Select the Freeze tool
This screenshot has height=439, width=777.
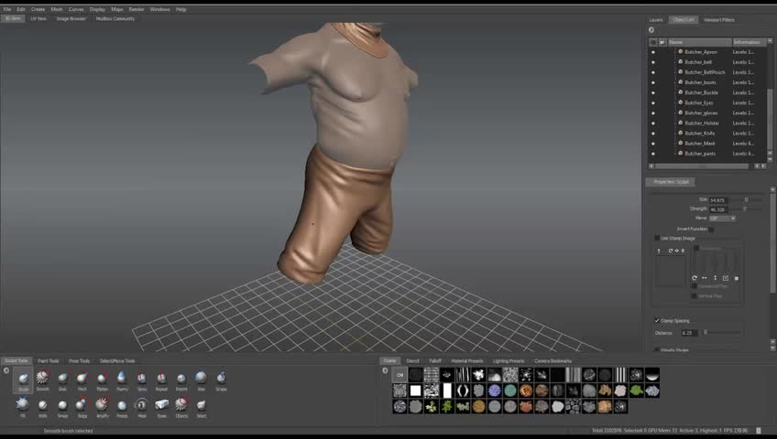pyautogui.click(x=122, y=407)
